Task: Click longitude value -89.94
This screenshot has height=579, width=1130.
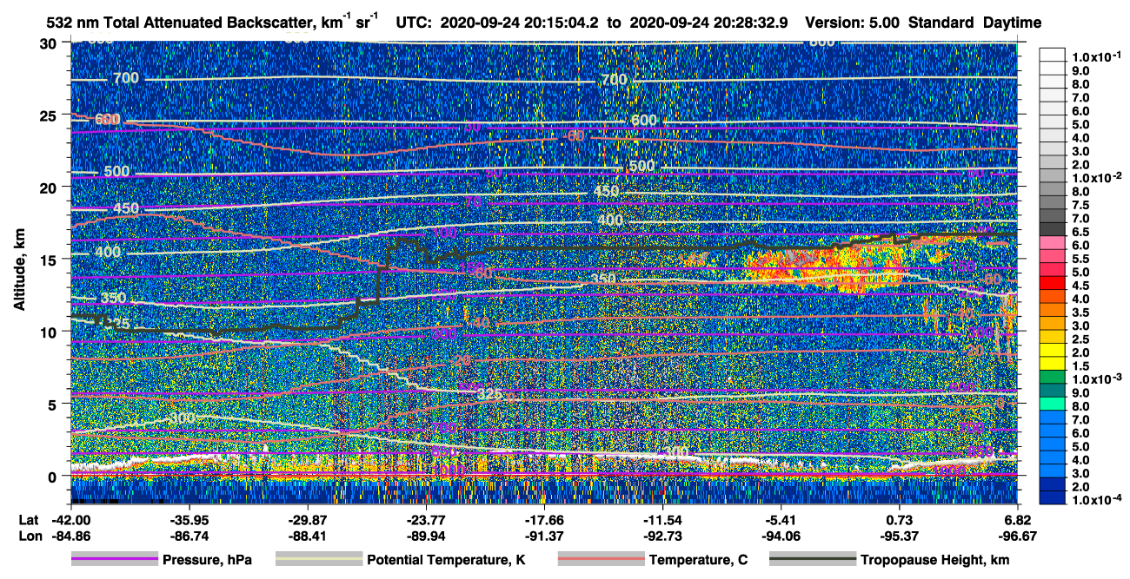Action: [x=426, y=535]
